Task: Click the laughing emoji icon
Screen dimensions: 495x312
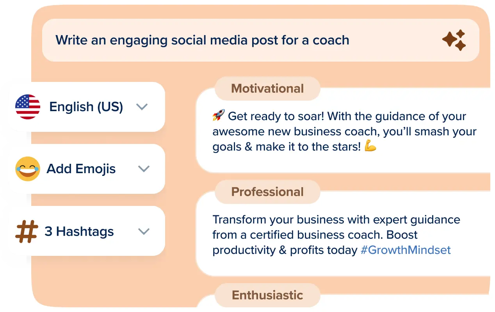Action: (28, 169)
